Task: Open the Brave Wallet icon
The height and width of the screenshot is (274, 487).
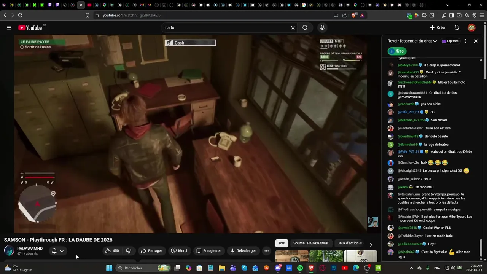Action: 459,15
